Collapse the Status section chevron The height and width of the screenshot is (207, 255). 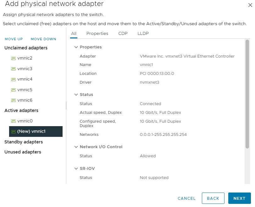coord(76,95)
